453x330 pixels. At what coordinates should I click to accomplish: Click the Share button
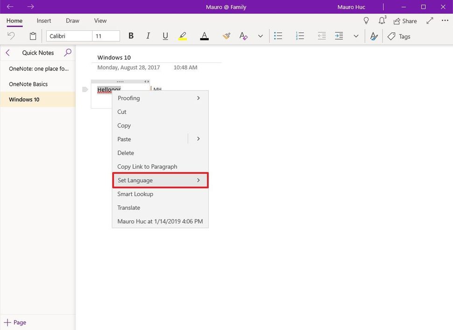(x=405, y=21)
